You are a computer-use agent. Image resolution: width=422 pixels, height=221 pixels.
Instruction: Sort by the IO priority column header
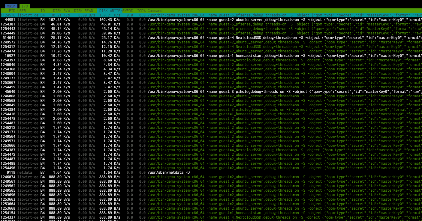point(43,11)
